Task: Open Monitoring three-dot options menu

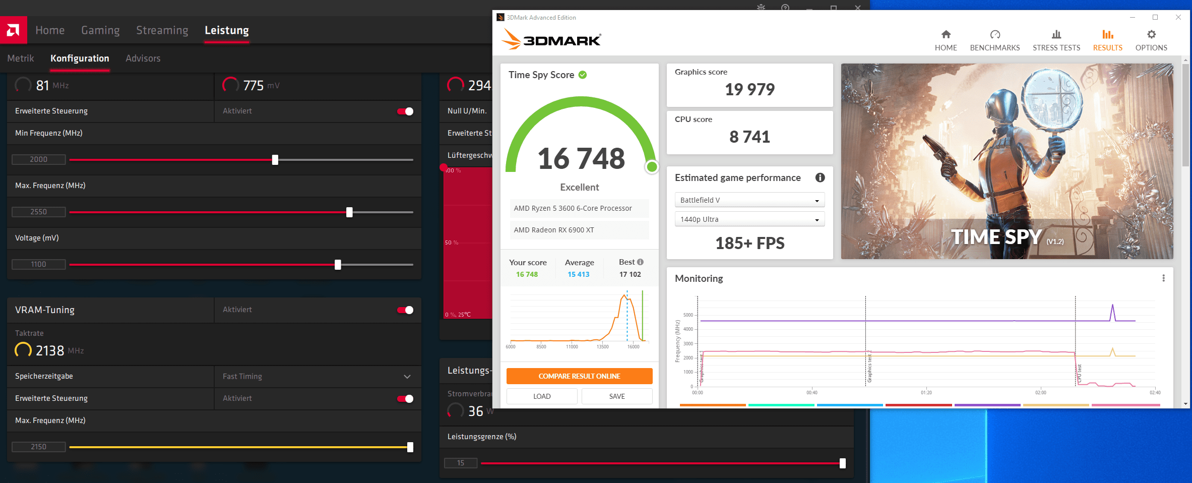Action: coord(1163,278)
